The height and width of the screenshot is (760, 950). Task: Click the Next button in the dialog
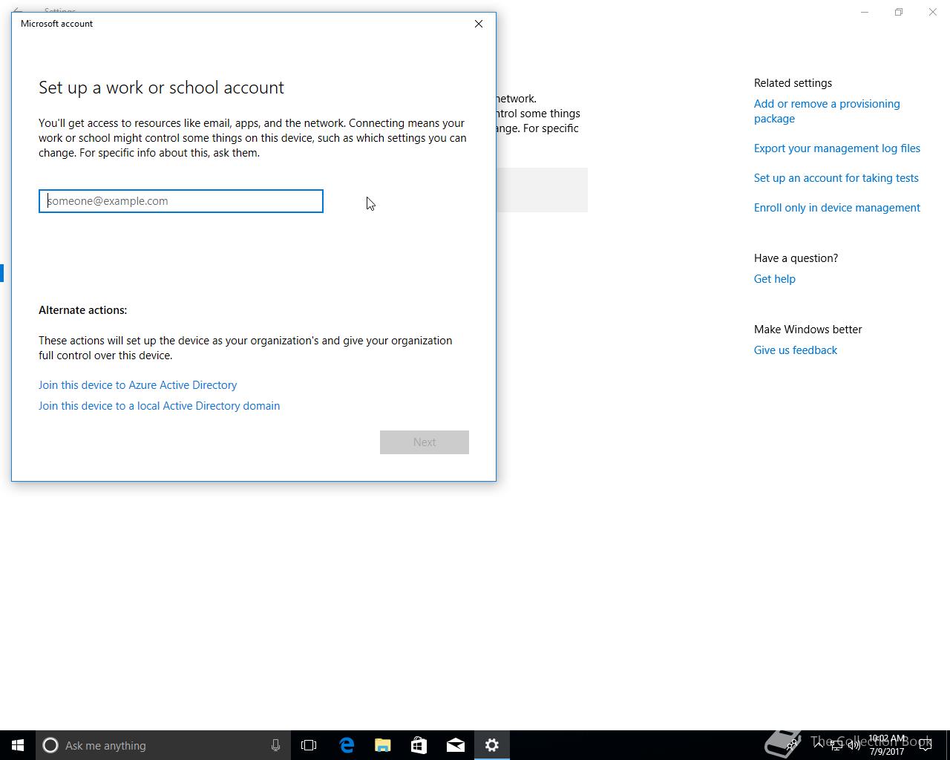coord(425,442)
